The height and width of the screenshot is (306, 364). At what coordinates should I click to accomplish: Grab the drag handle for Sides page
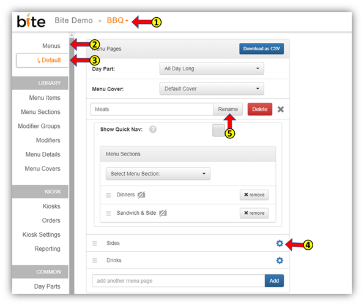(95, 244)
